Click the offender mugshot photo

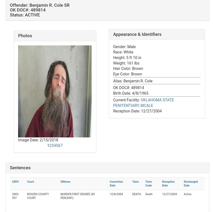click(x=55, y=91)
